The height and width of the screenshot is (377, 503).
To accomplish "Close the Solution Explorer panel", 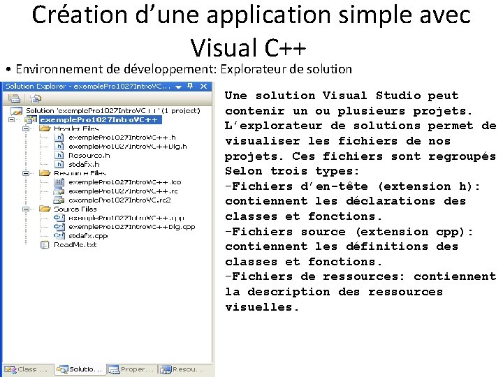I will click(203, 86).
